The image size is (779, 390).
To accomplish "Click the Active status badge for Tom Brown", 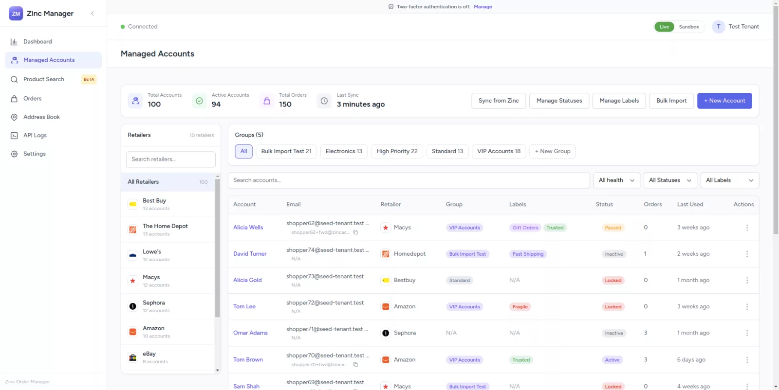I will pyautogui.click(x=612, y=360).
